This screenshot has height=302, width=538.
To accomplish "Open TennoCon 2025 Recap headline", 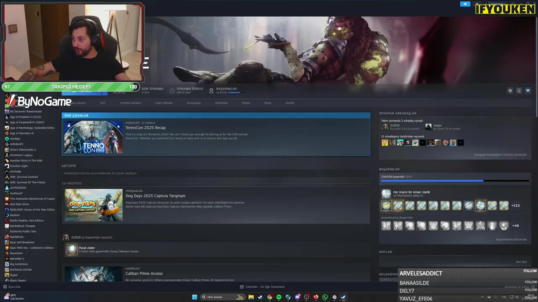I will coord(145,128).
